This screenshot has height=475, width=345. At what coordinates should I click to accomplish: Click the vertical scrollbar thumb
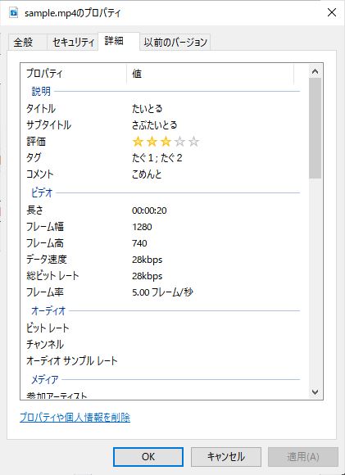pyautogui.click(x=315, y=128)
